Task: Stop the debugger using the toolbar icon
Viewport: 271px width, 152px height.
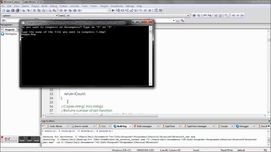Action: click(150, 11)
